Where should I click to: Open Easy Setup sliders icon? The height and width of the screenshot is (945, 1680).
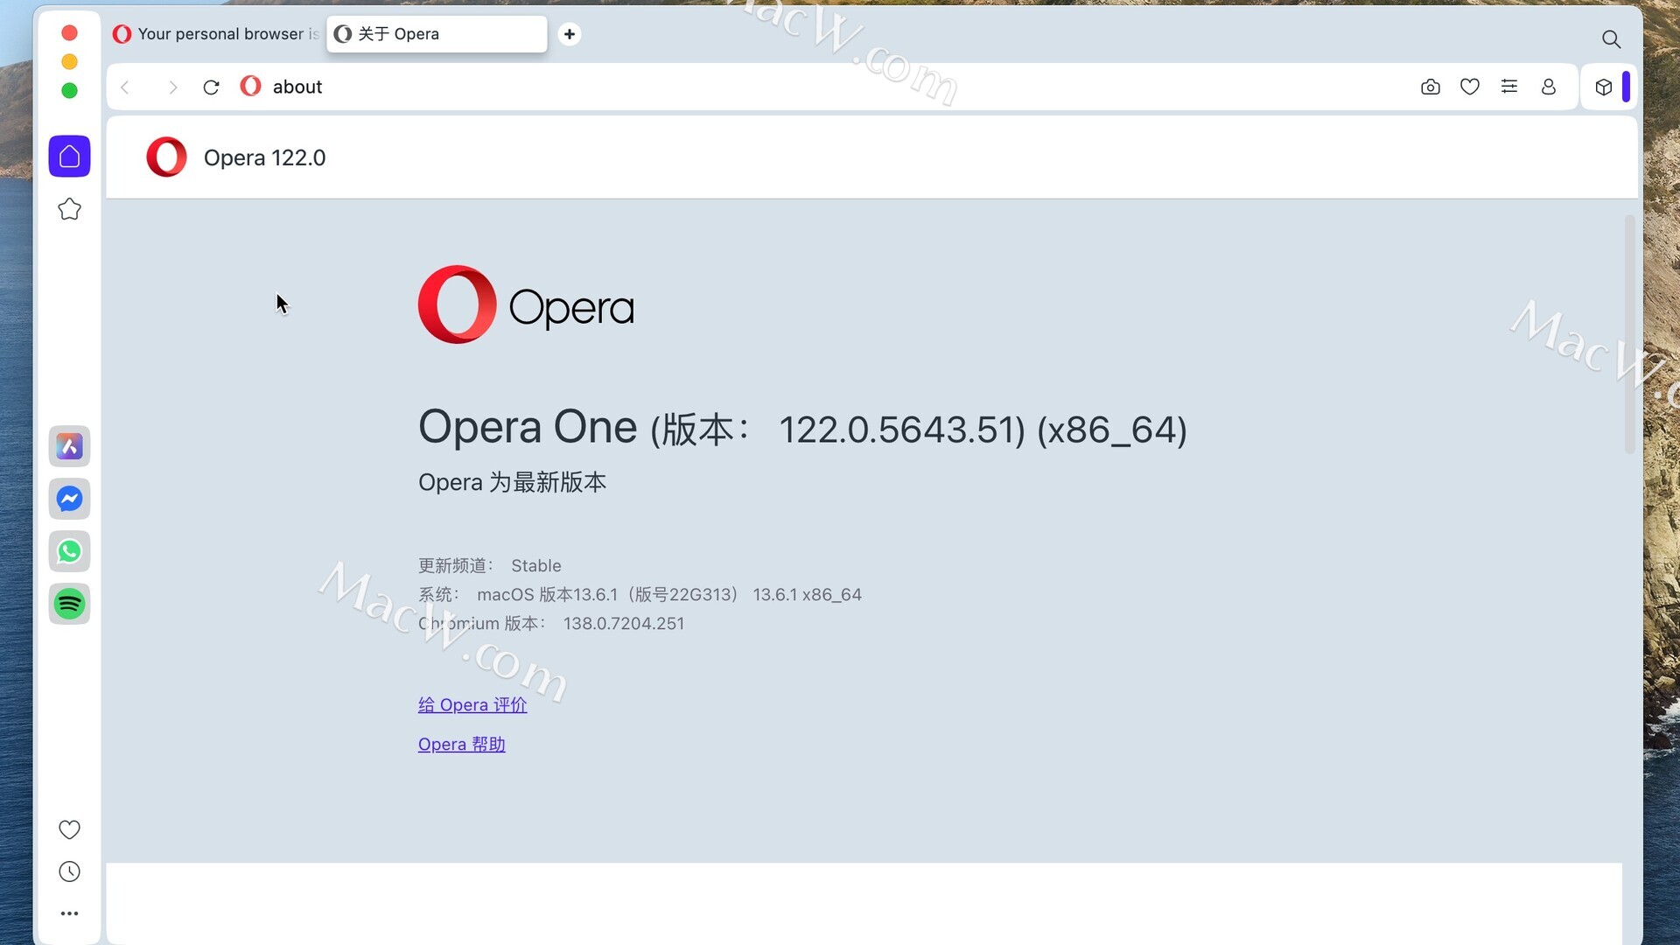point(1508,87)
